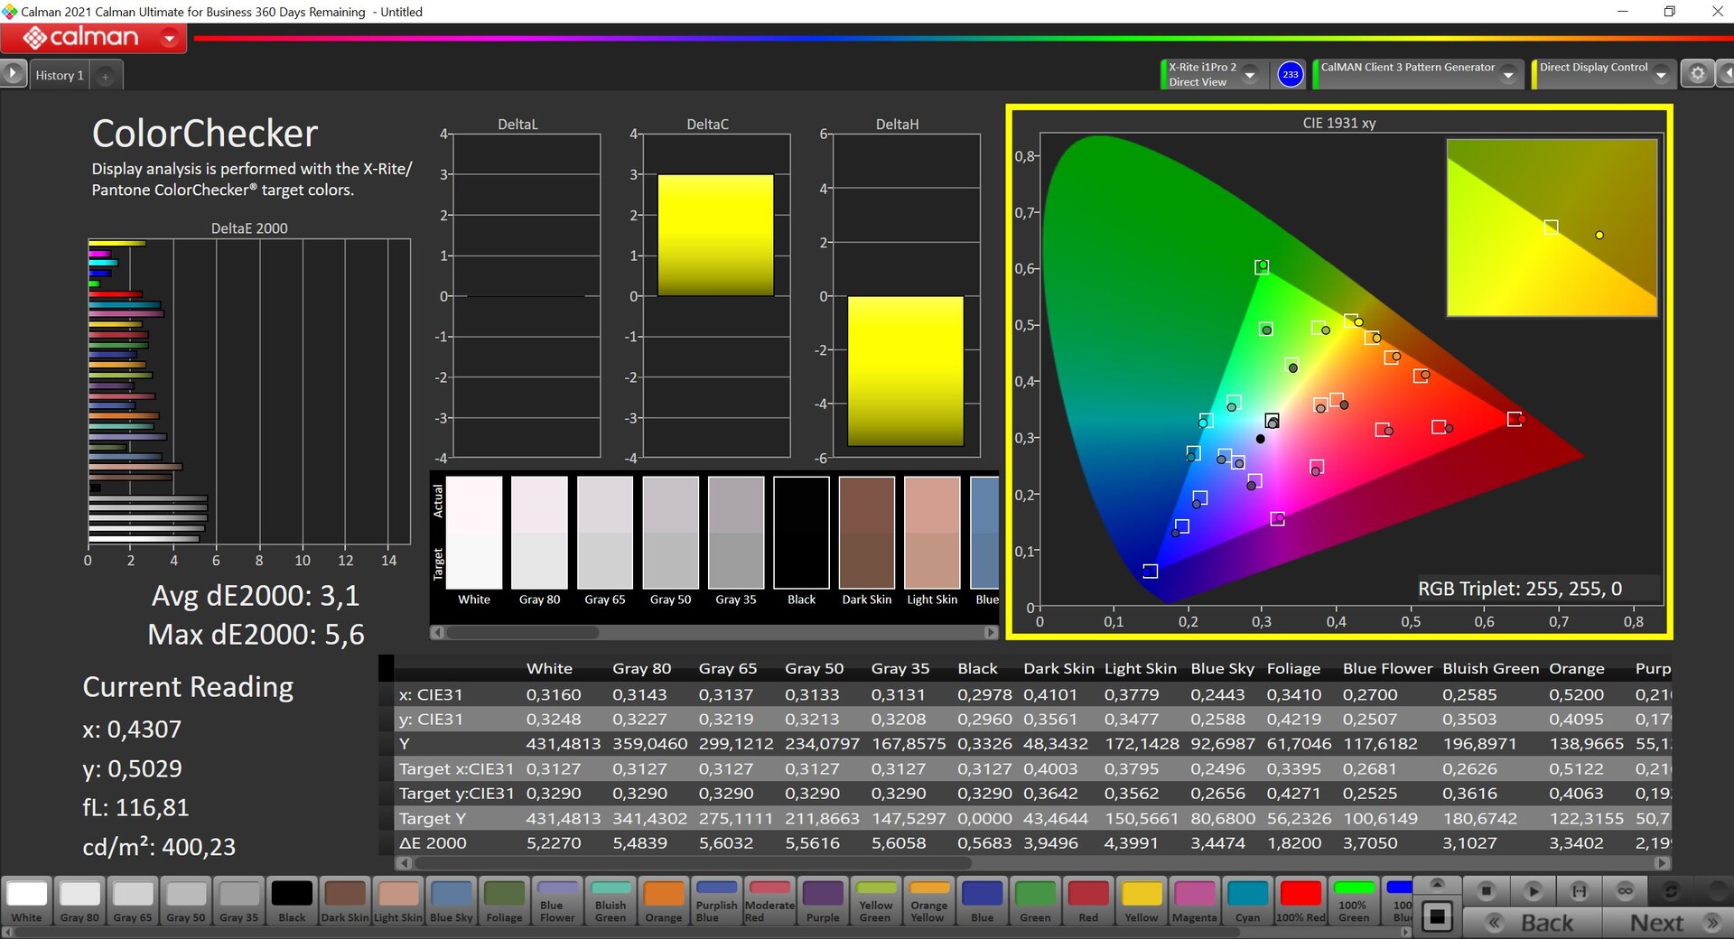This screenshot has width=1734, height=939.
Task: Select the 100% Red patch button
Action: pyautogui.click(x=1301, y=900)
